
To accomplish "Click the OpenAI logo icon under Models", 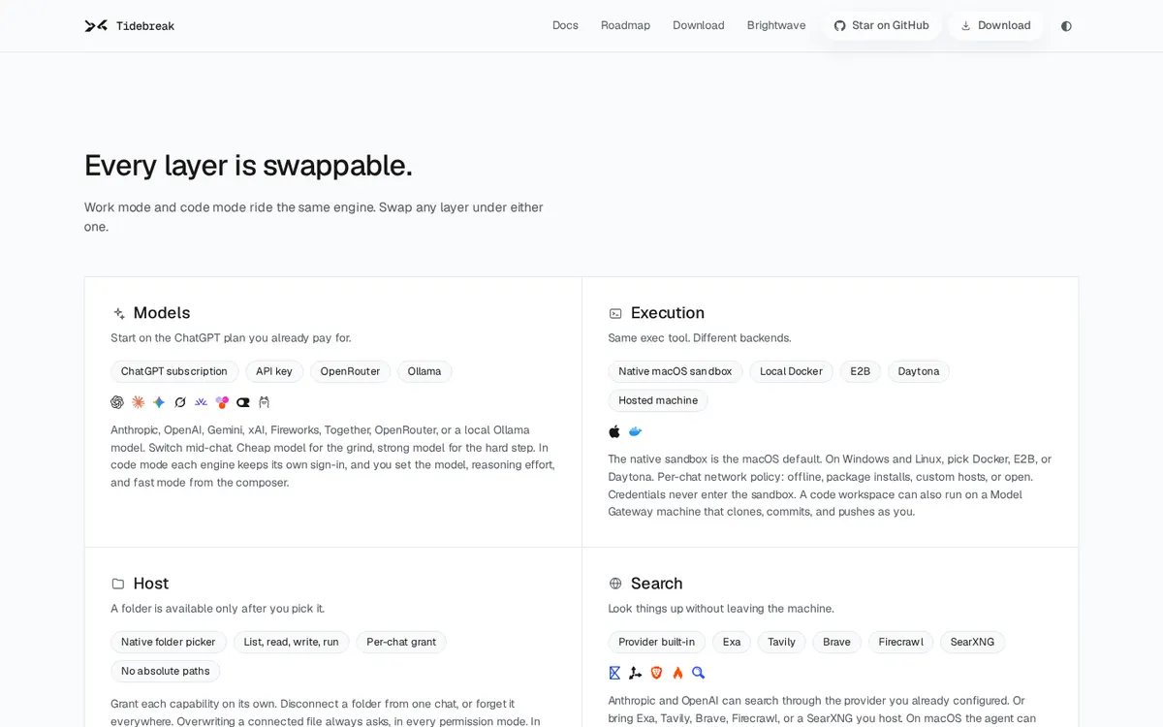I will click(117, 402).
